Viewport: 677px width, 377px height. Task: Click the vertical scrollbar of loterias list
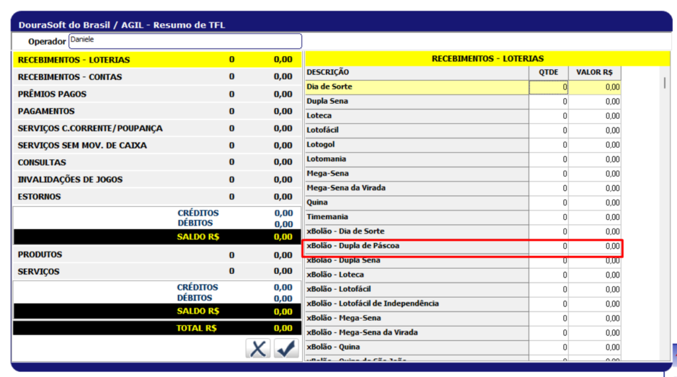tap(664, 198)
